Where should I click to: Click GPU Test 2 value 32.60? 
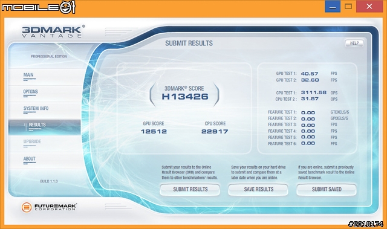pos(310,80)
